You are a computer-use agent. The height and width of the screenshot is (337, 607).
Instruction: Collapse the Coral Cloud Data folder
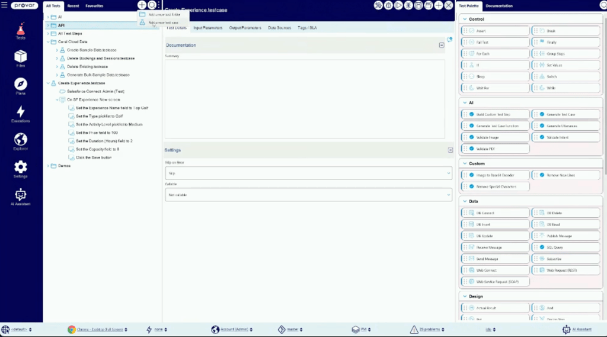click(x=48, y=42)
